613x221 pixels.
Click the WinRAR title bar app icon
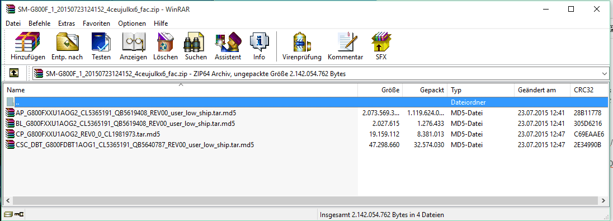pyautogui.click(x=11, y=9)
